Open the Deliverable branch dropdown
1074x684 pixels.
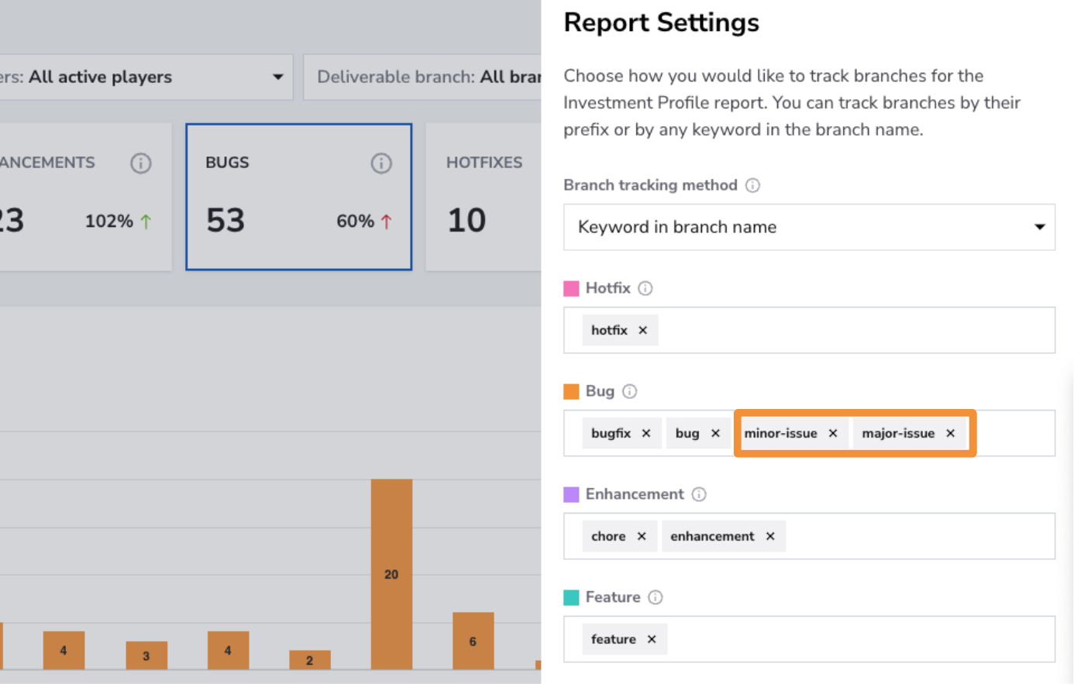pyautogui.click(x=422, y=77)
